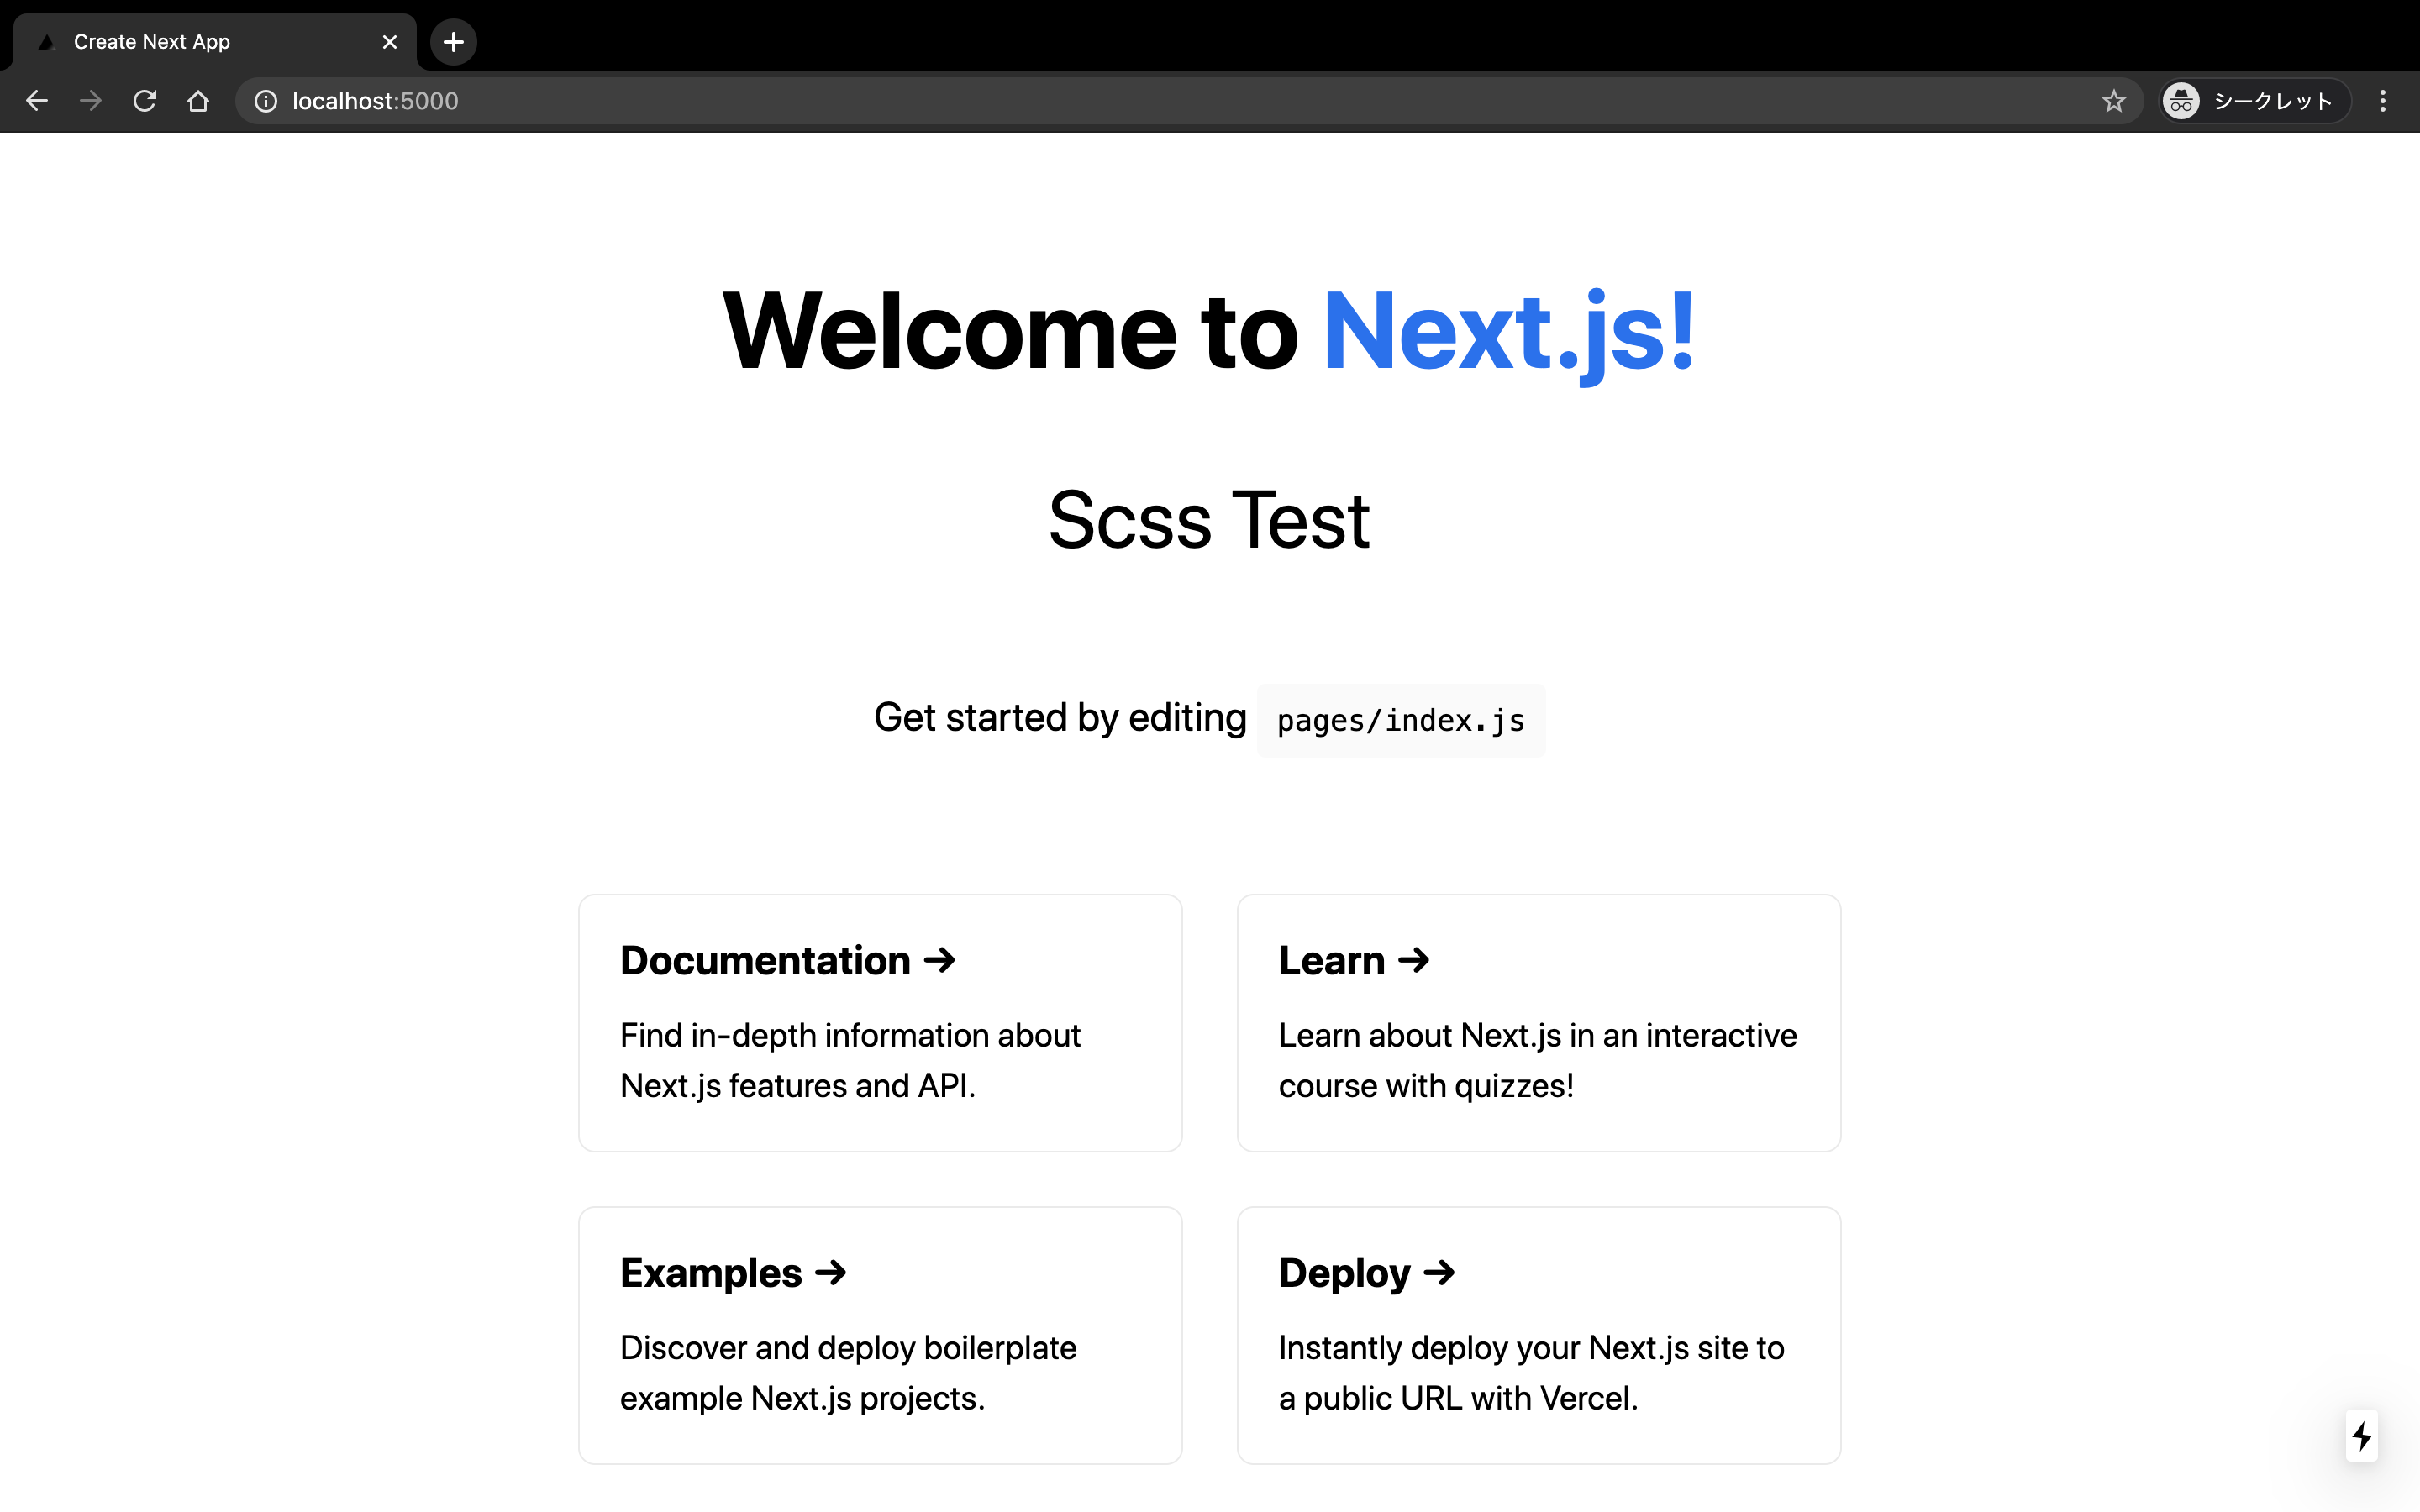Click the tab close X button
2420x1512 pixels.
tap(388, 42)
